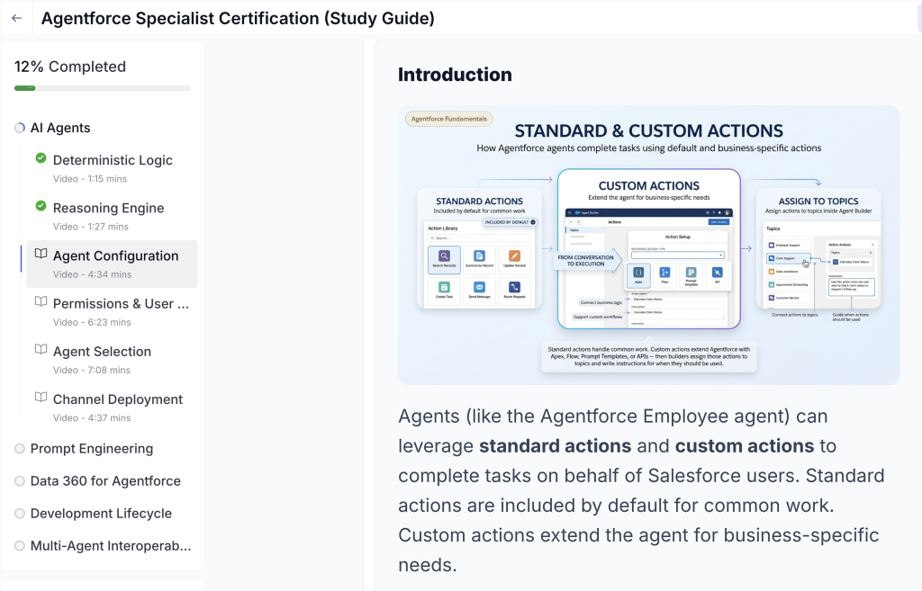Click the "12% Completed" text

[70, 67]
